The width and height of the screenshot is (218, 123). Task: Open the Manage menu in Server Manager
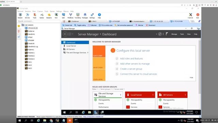[x=174, y=34]
